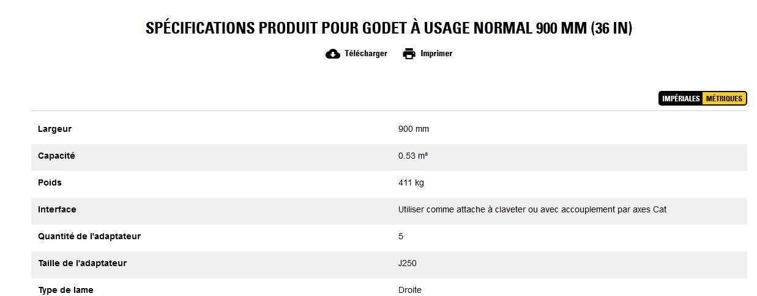Click the cloud download icon
The width and height of the screenshot is (757, 296).
pos(332,54)
